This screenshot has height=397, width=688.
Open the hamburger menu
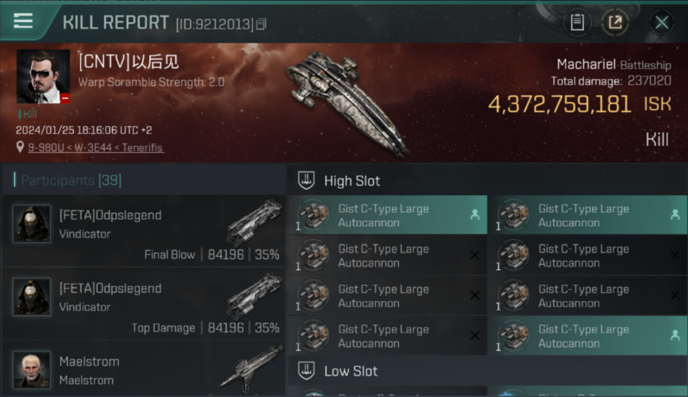pos(23,21)
